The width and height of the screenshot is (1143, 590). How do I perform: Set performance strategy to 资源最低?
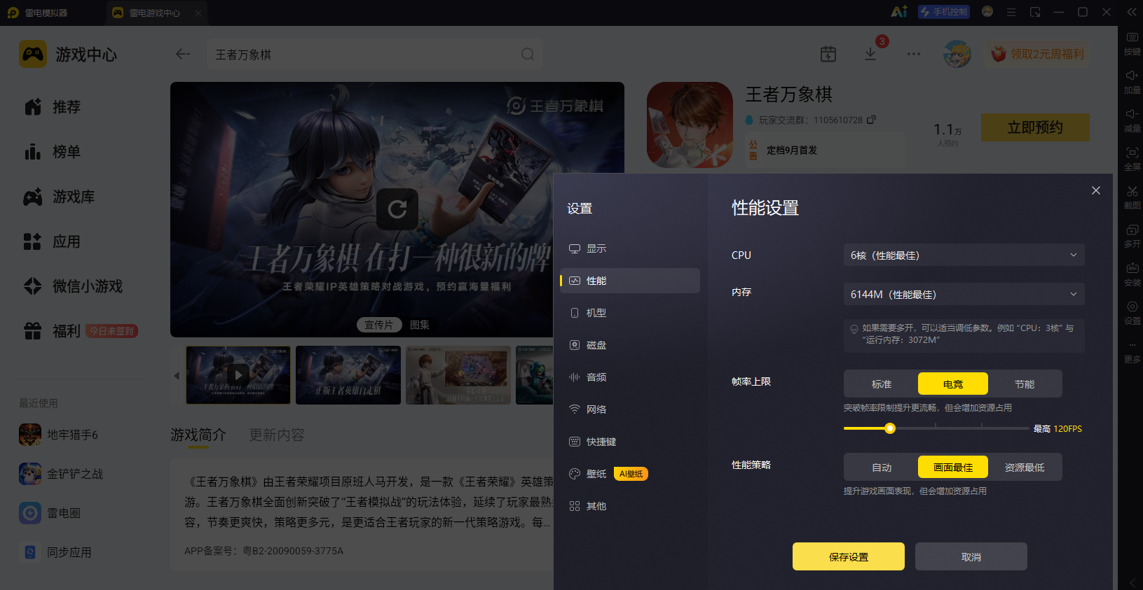1025,467
